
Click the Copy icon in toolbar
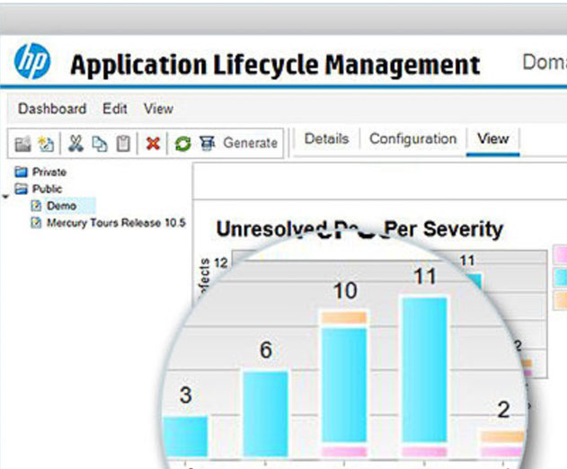pos(100,144)
